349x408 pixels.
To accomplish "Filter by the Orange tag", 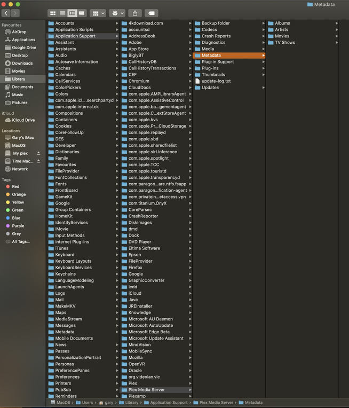I will pos(19,194).
